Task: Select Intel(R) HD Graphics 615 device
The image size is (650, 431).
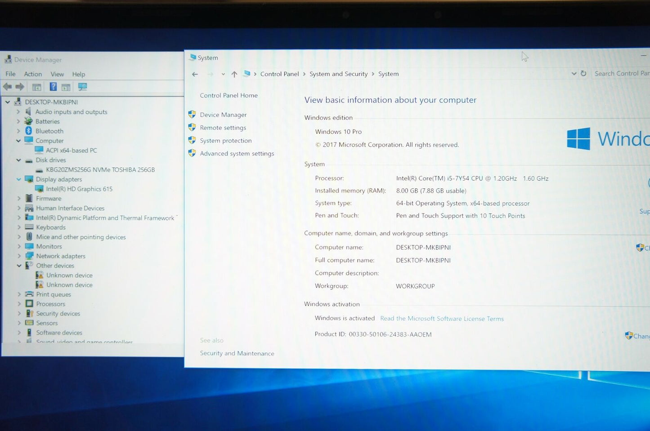Action: [x=79, y=189]
